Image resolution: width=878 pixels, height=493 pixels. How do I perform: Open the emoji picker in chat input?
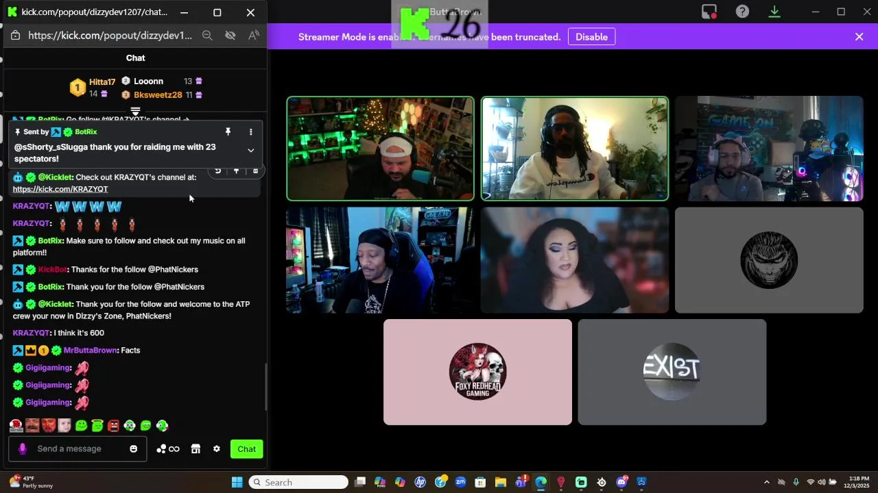click(134, 448)
